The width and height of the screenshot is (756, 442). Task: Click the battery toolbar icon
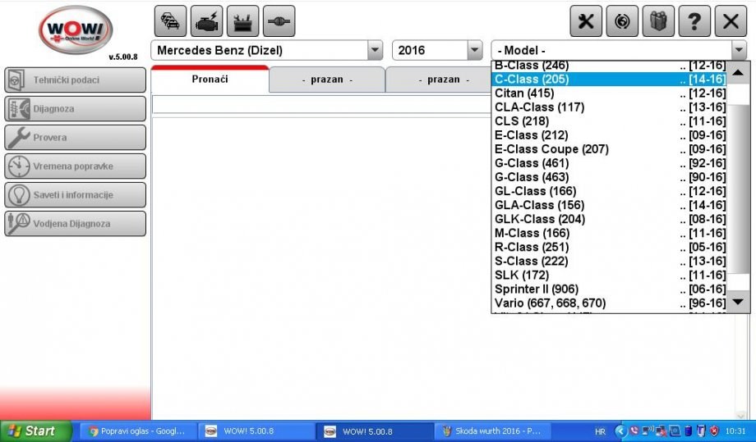[x=242, y=21]
